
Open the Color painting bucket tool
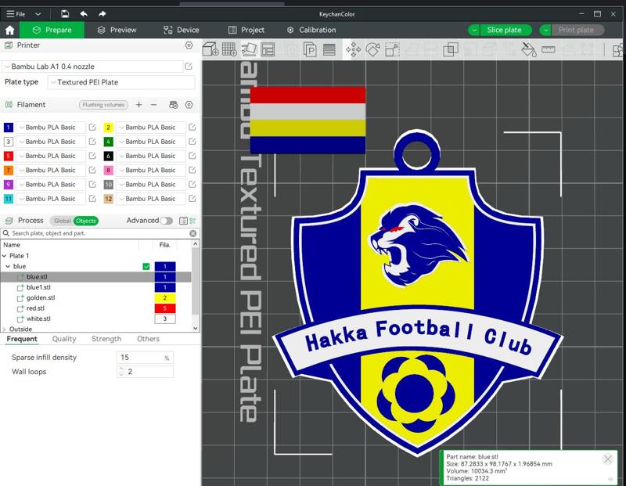(x=529, y=49)
